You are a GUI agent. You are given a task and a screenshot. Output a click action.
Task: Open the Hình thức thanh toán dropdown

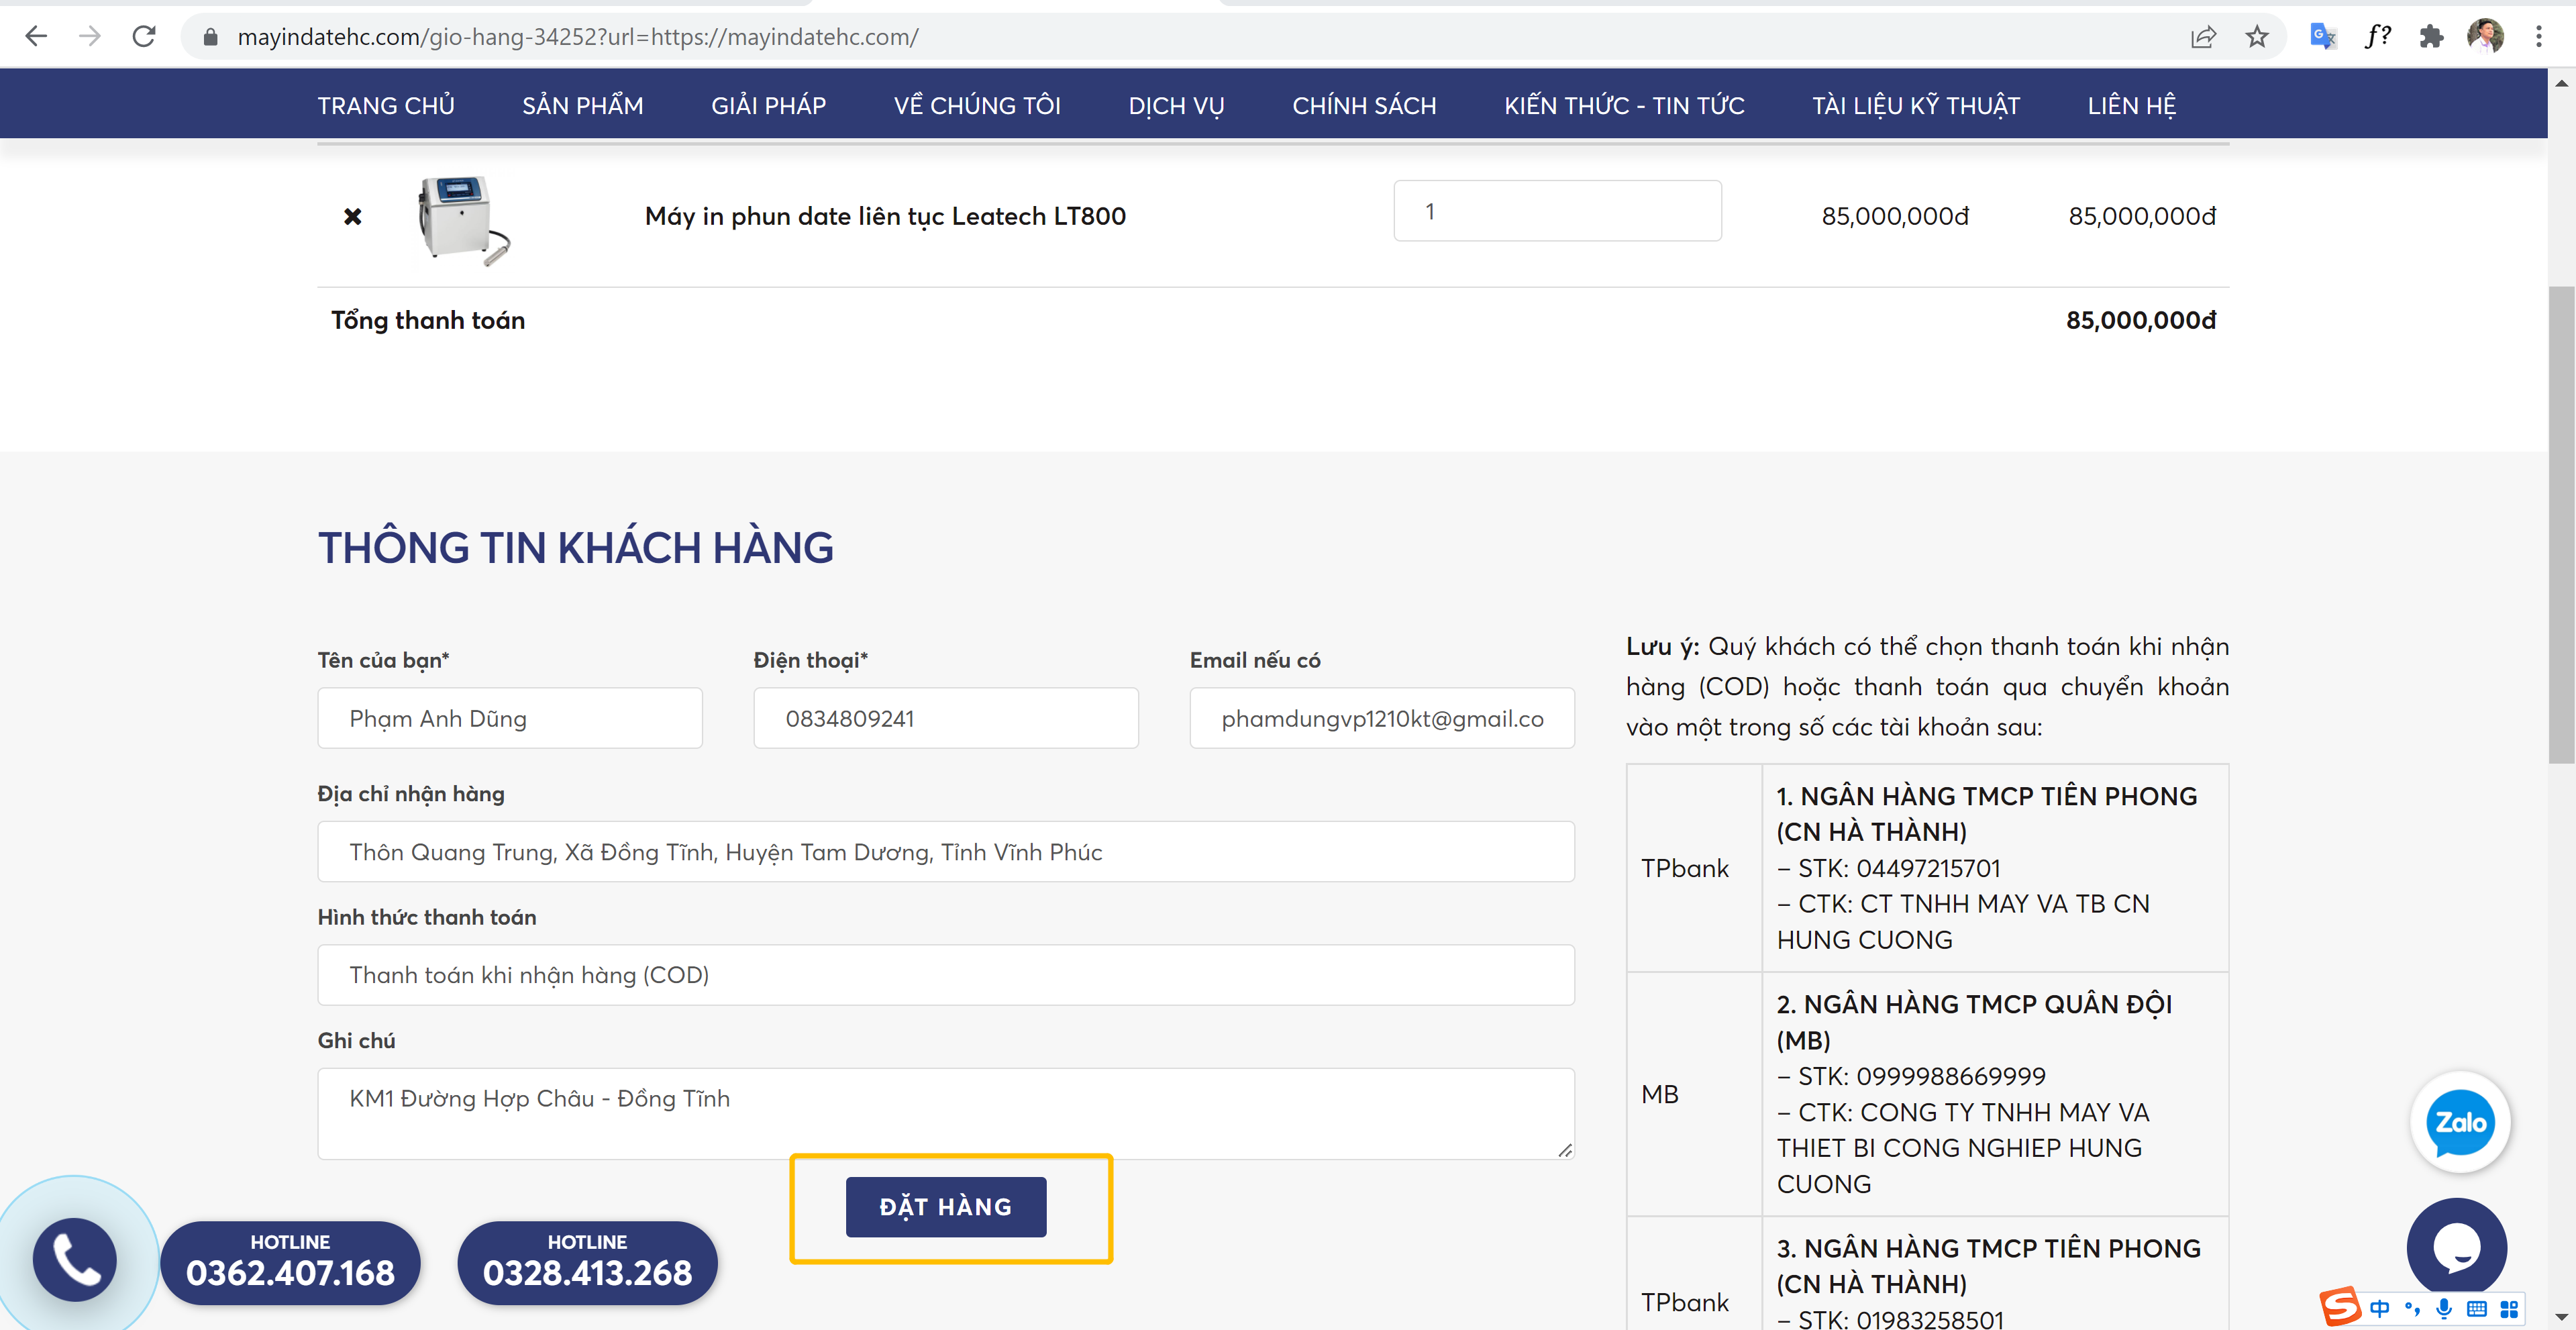(945, 975)
